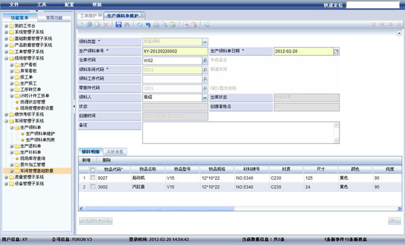This screenshot has width=405, height=245.
Task: Switch to the 关联单据 tab
Action: 115,151
